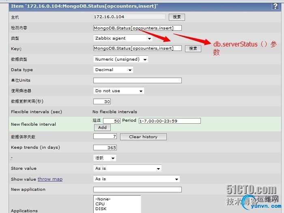
Task: Open the Store value As is dropdown
Action: coord(127,169)
